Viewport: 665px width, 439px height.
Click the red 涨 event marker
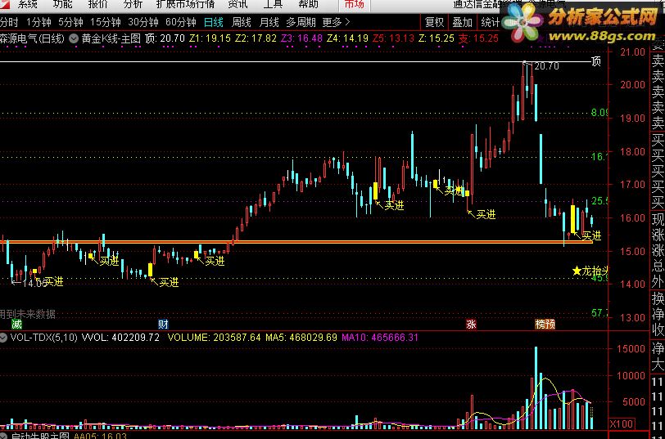471,325
